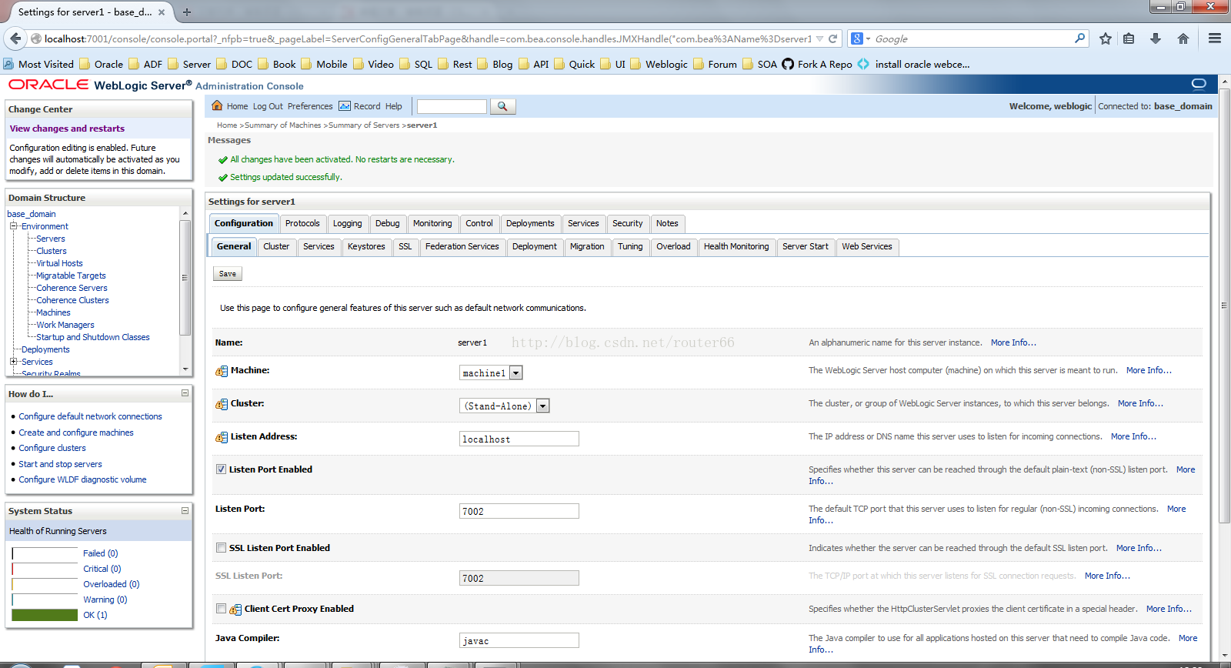1231x668 pixels.
Task: Click the Client Cert Proxy restart icon
Action: click(235, 610)
